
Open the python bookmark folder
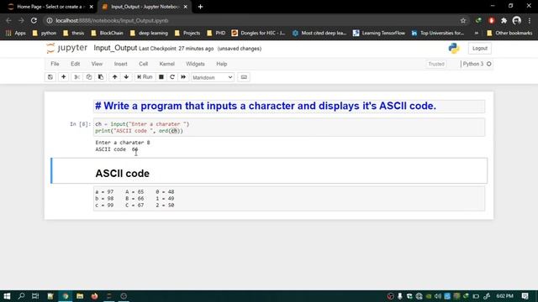point(45,34)
